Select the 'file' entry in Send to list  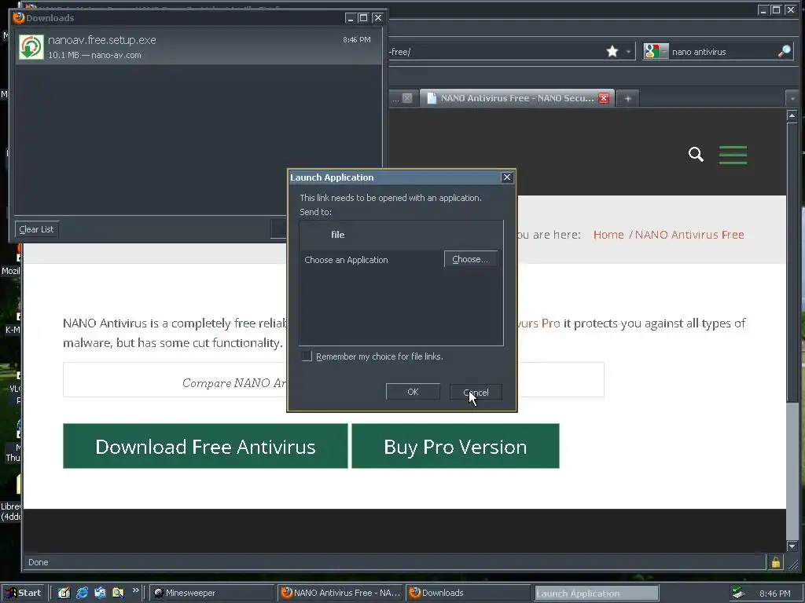click(x=401, y=235)
